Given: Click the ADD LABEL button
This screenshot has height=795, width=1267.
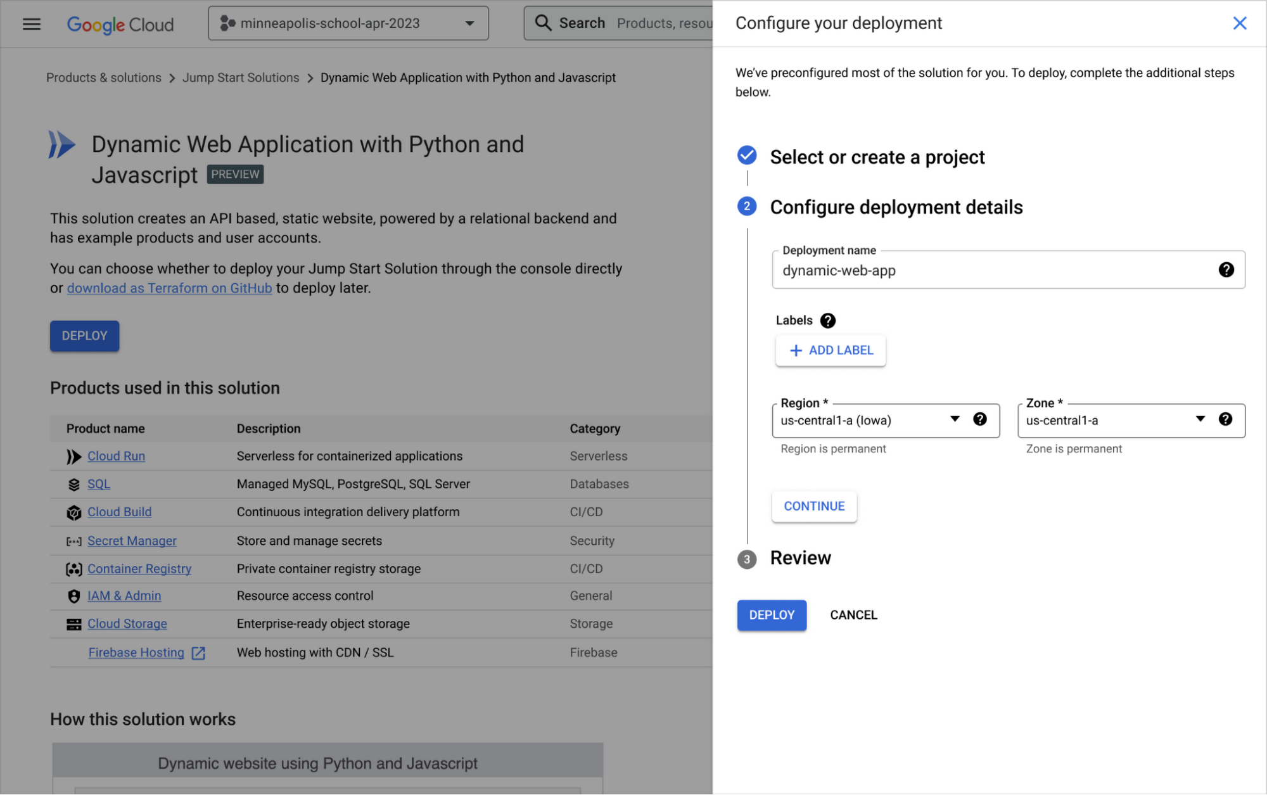Looking at the screenshot, I should point(831,350).
